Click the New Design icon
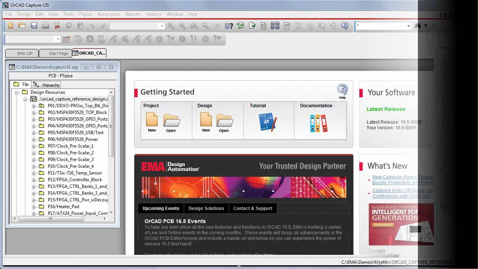 tap(206, 123)
